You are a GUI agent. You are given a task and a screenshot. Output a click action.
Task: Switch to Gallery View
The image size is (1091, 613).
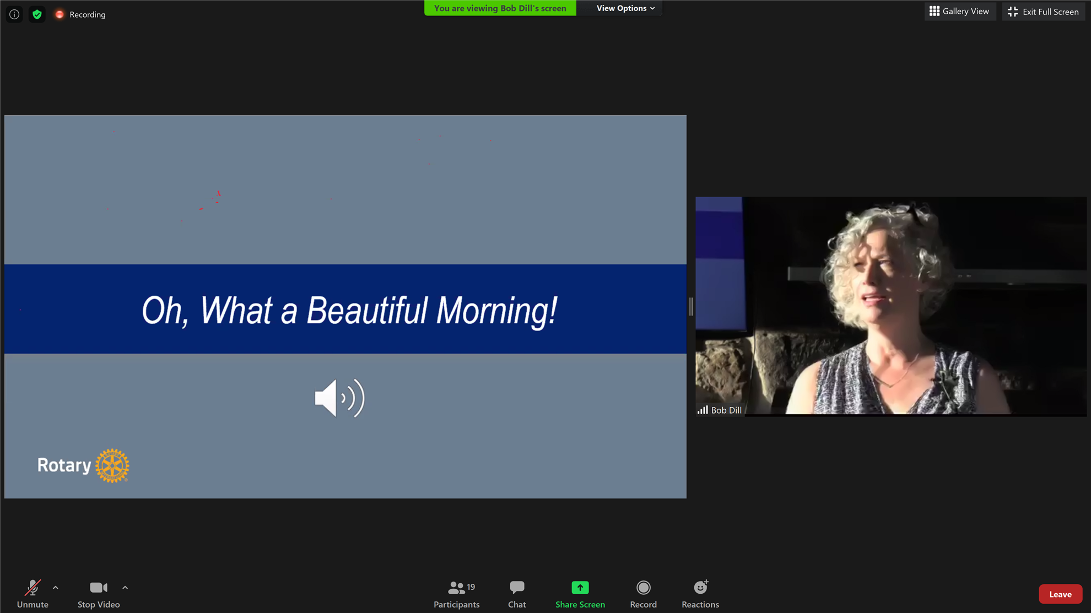tap(959, 11)
